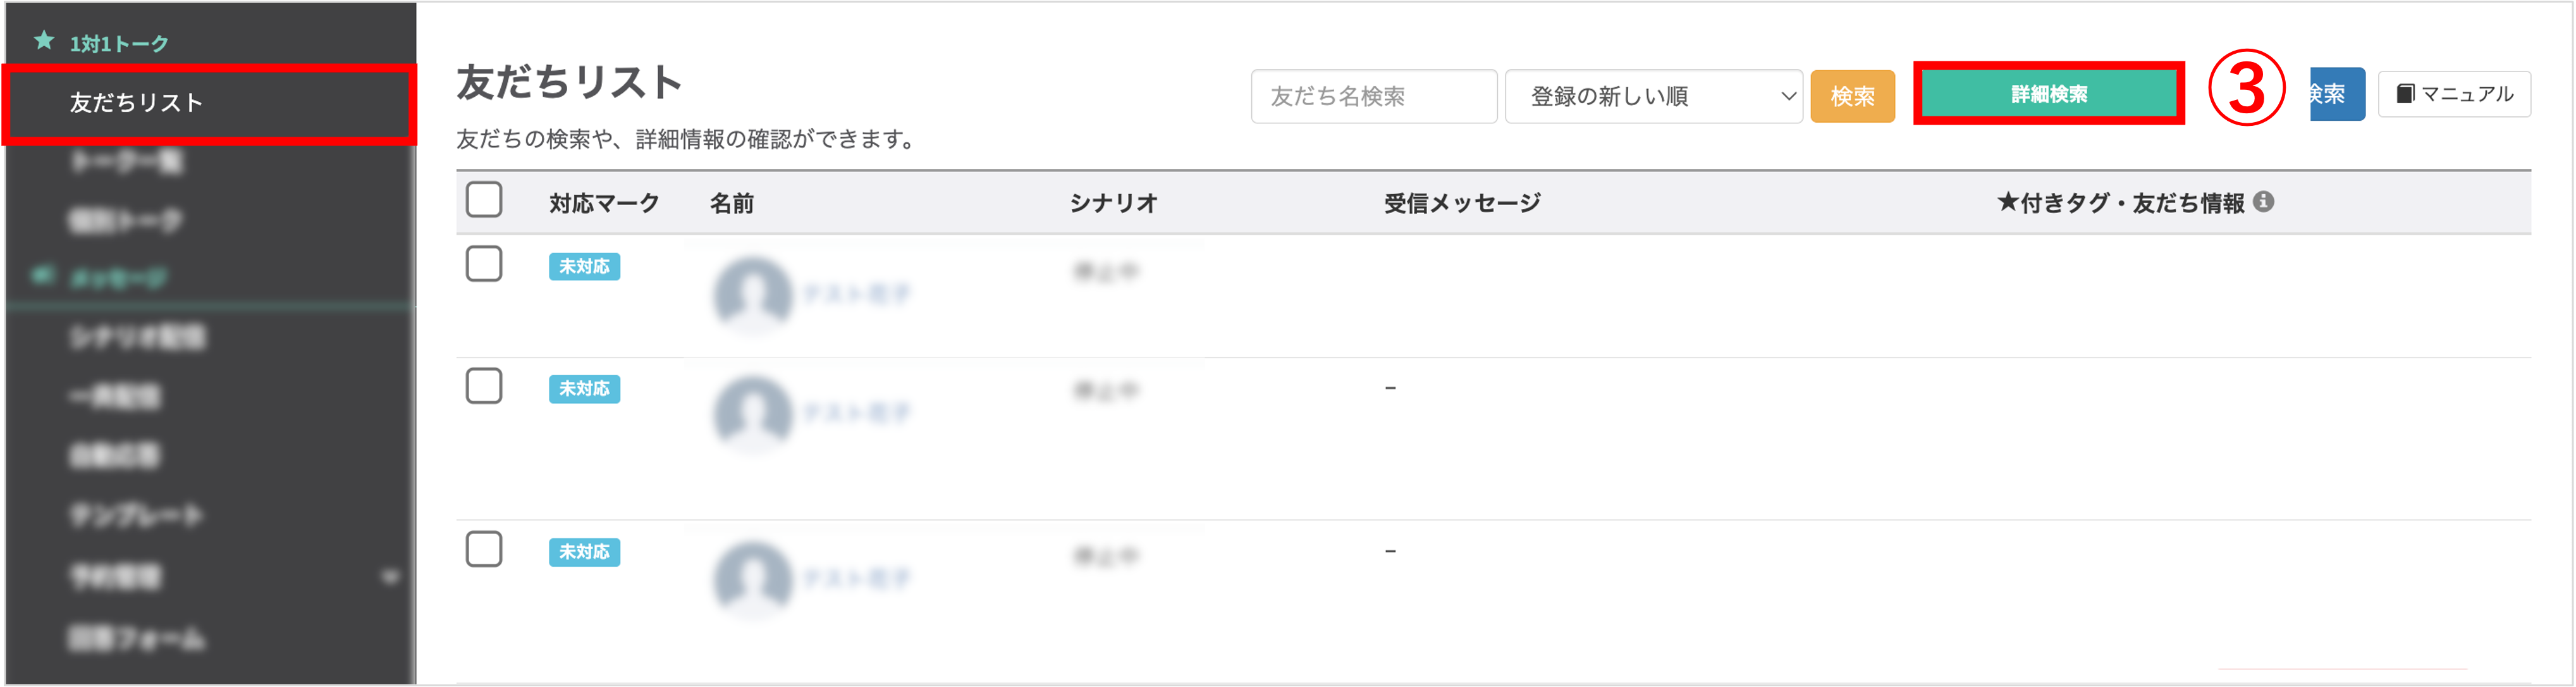Click the third friend's avatar icon

(752, 578)
